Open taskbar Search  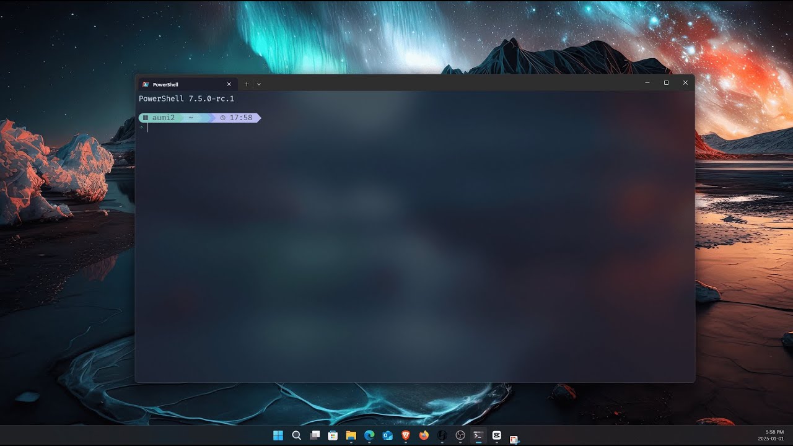296,435
